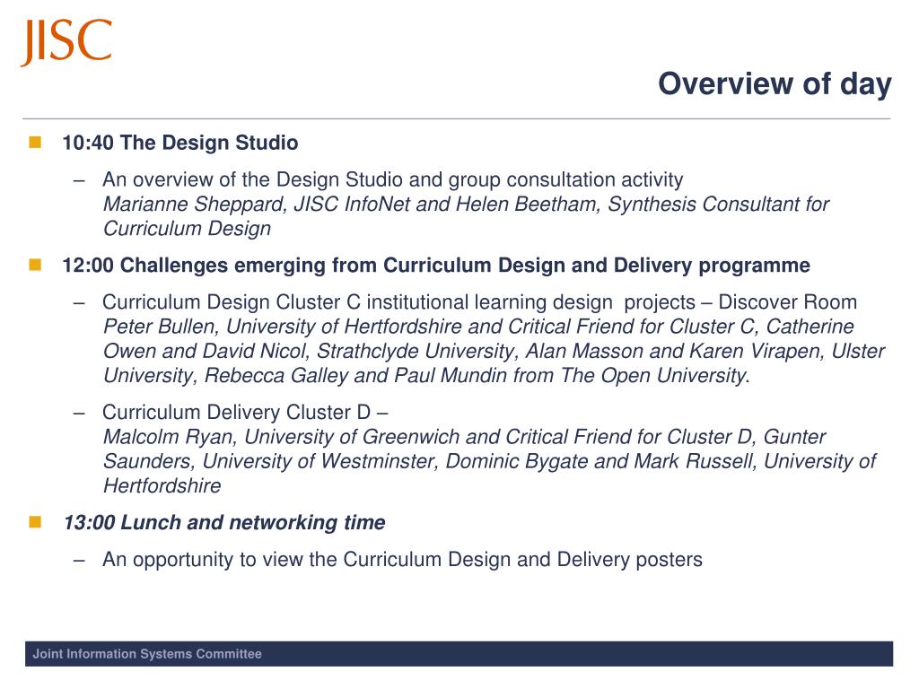Select the line 'An opportunity to view the Curriculum Design'
This screenshot has width=919, height=689.
402,560
